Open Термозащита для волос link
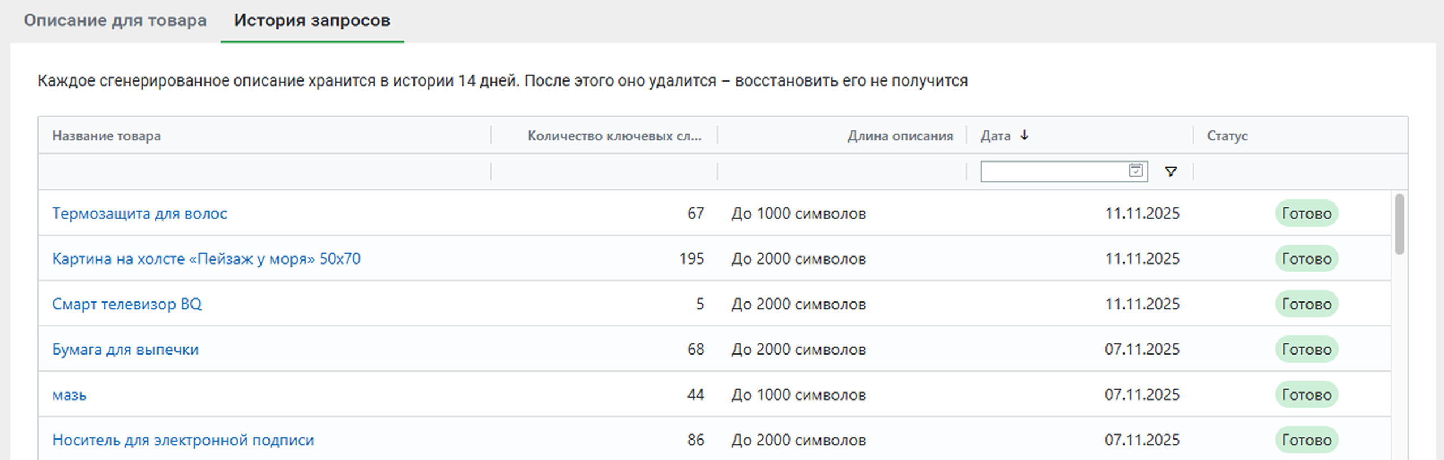The height and width of the screenshot is (460, 1444). [x=139, y=214]
